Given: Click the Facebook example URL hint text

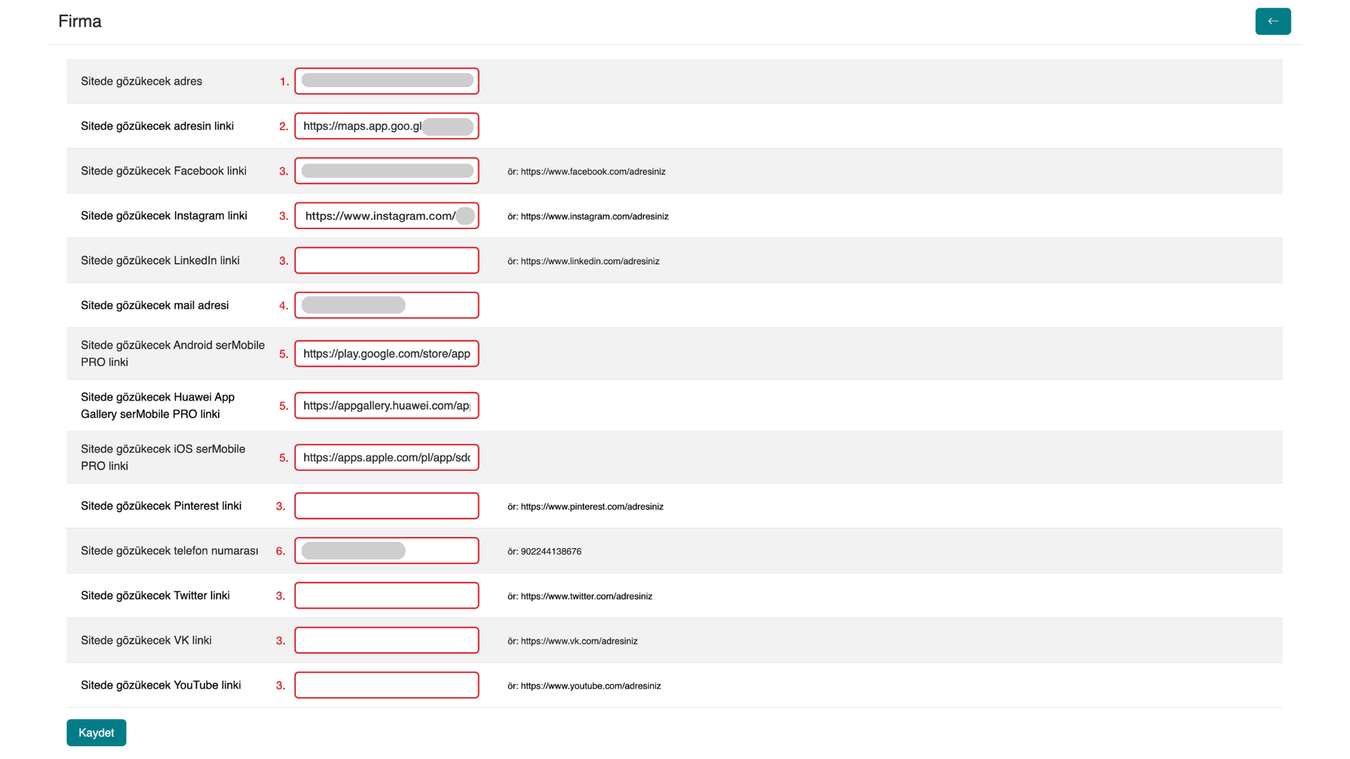Looking at the screenshot, I should [586, 171].
